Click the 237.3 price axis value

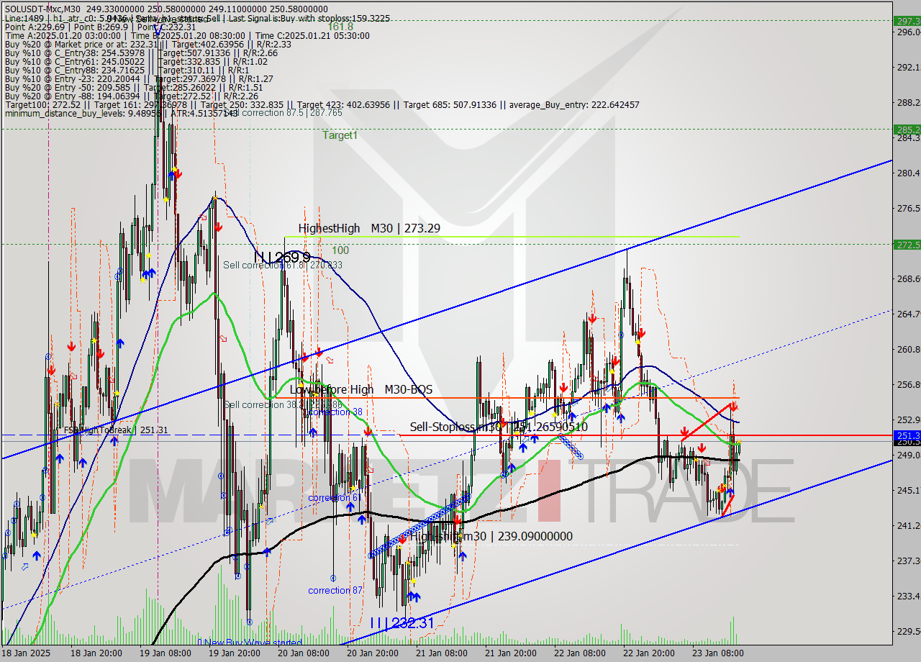click(x=908, y=561)
